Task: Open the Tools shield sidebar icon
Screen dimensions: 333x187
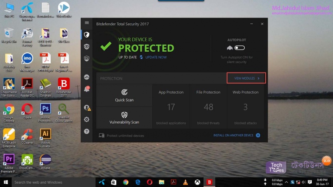Action: (x=87, y=58)
